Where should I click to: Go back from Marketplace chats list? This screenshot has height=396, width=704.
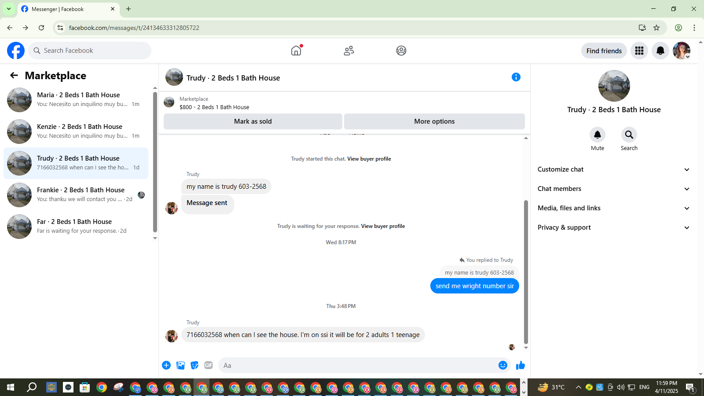(14, 76)
